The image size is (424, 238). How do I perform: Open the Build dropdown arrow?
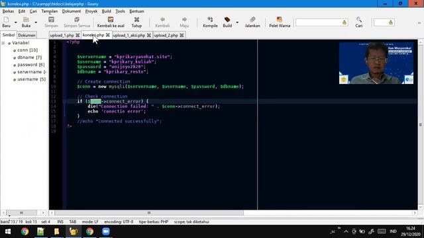pos(237,22)
